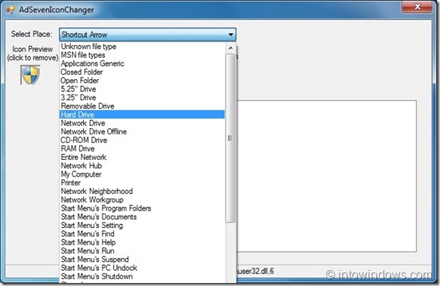The height and width of the screenshot is (286, 440).
Task: Select Start Menu's Find item
Action: coord(143,233)
